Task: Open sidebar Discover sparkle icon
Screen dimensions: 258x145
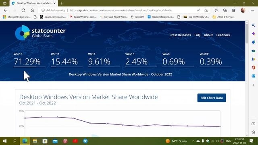Action: click(x=253, y=34)
